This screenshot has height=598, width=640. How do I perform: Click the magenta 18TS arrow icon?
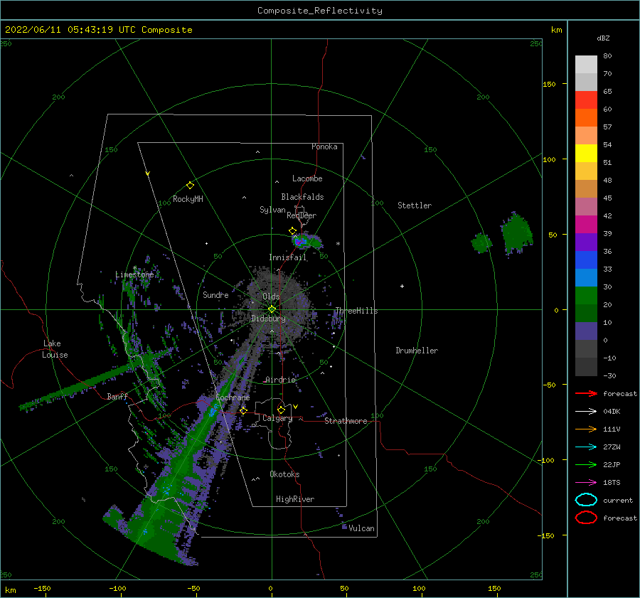(x=586, y=483)
